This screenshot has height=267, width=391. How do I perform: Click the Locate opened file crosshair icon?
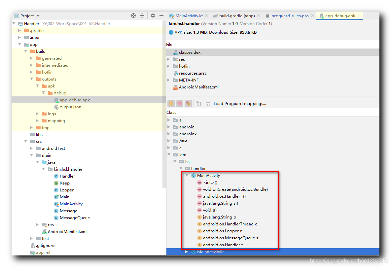click(133, 16)
